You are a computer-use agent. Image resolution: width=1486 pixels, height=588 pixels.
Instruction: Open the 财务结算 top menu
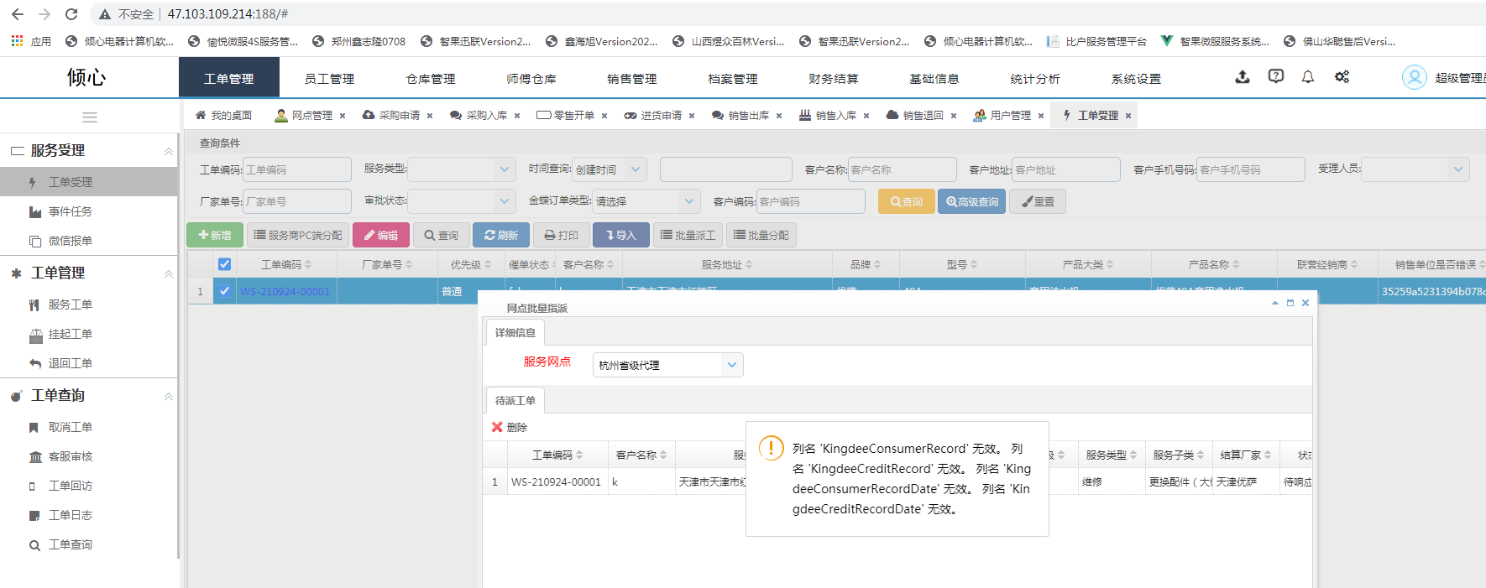point(833,79)
